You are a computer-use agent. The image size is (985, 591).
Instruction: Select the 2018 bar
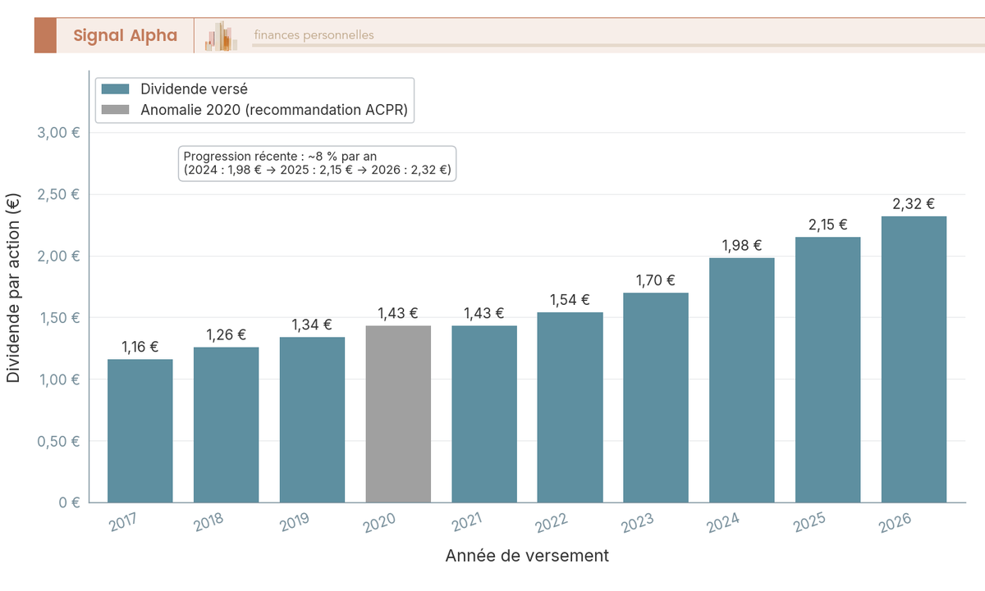coord(227,425)
